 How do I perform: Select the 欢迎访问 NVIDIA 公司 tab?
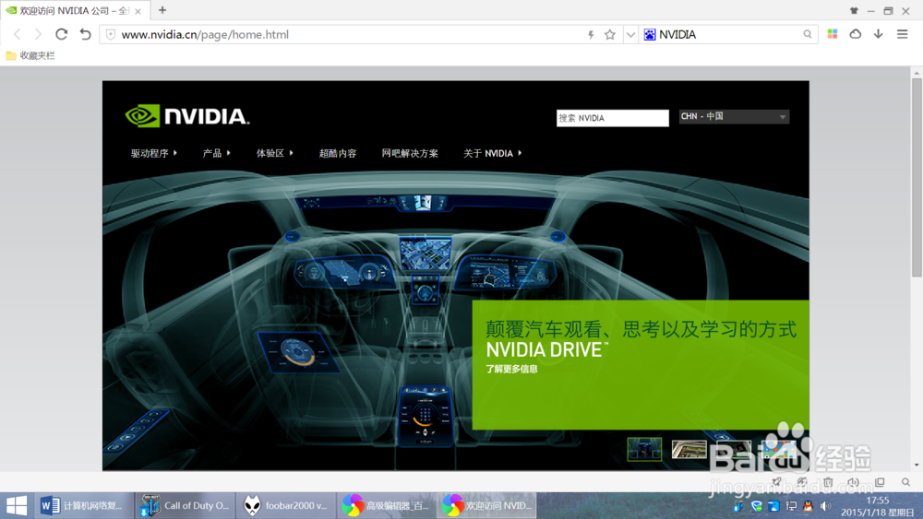point(74,10)
